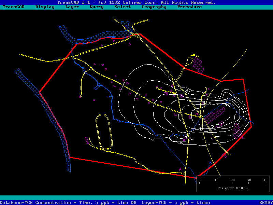
Task: Open the Display menu
Action: pyautogui.click(x=45, y=7)
